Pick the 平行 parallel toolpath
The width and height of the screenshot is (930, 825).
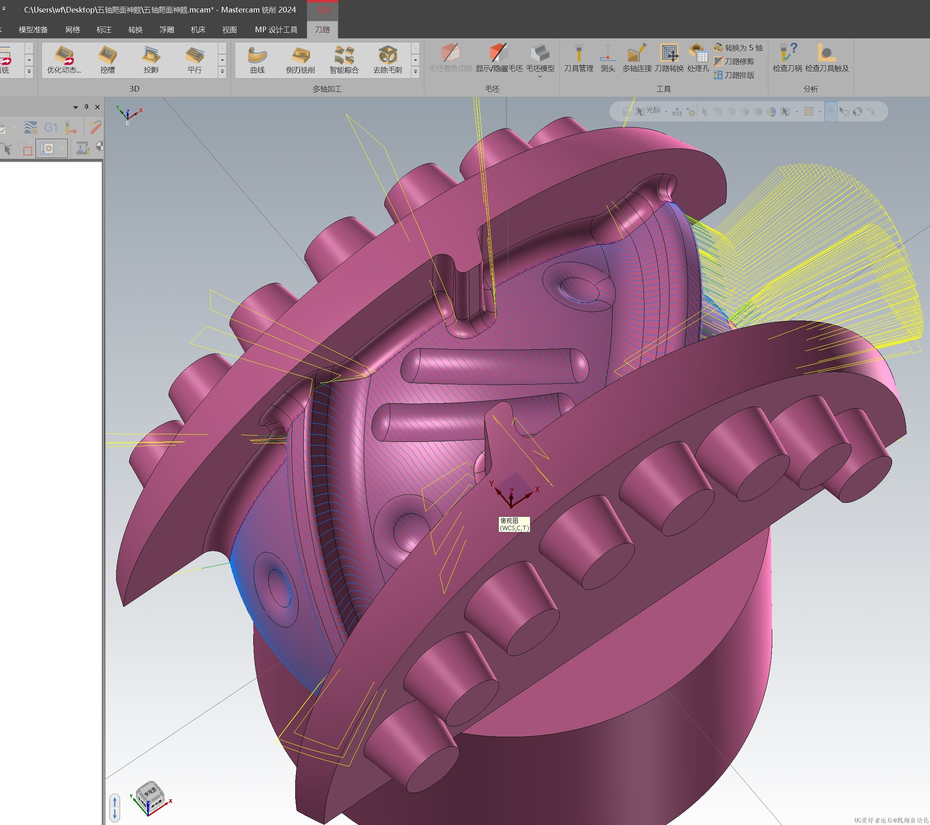coord(194,60)
